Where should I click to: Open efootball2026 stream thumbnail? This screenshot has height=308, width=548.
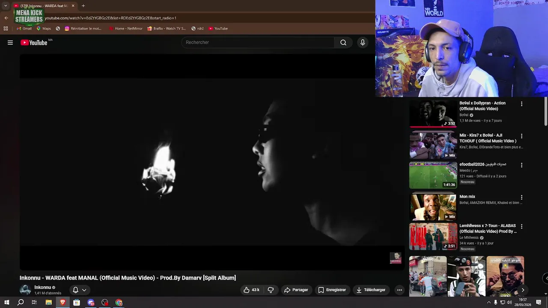pyautogui.click(x=433, y=175)
